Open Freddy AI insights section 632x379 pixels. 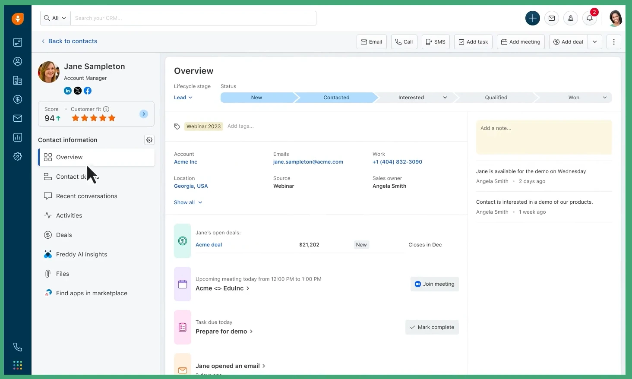coord(81,254)
